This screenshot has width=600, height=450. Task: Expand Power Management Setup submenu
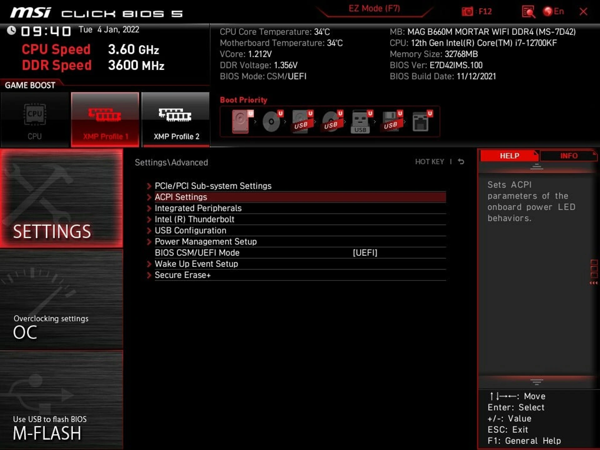click(300, 242)
